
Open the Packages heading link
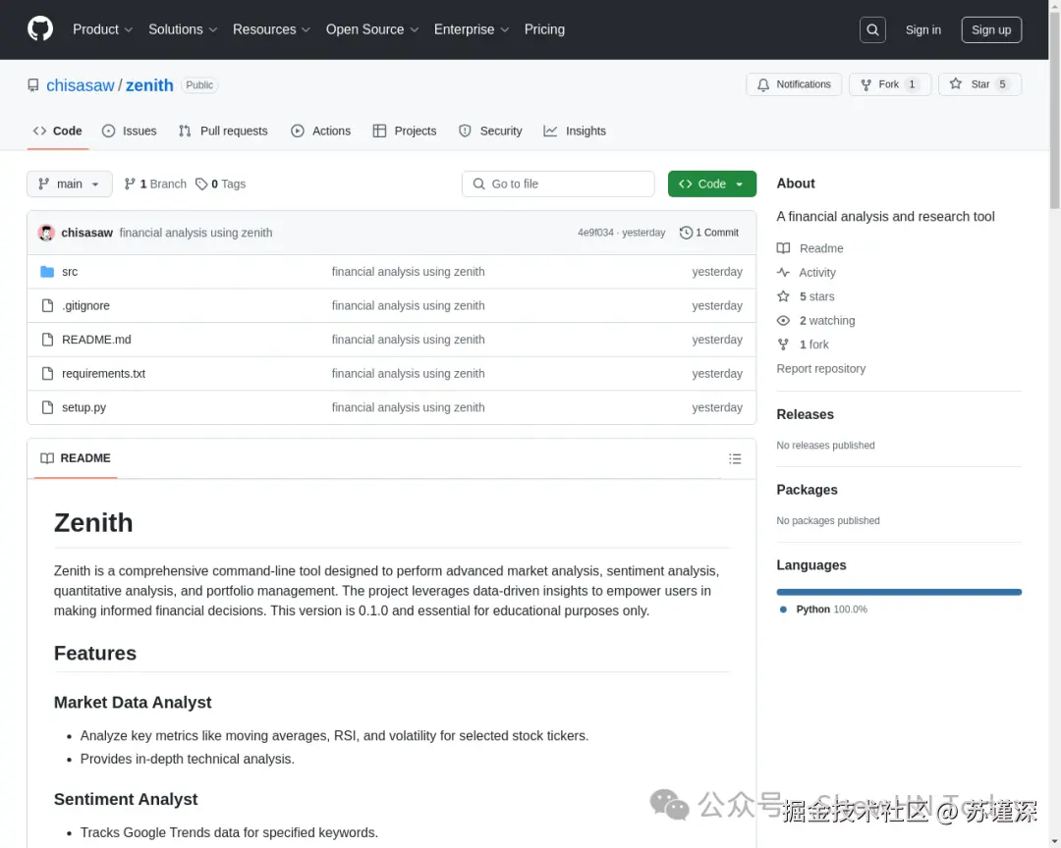click(x=807, y=490)
